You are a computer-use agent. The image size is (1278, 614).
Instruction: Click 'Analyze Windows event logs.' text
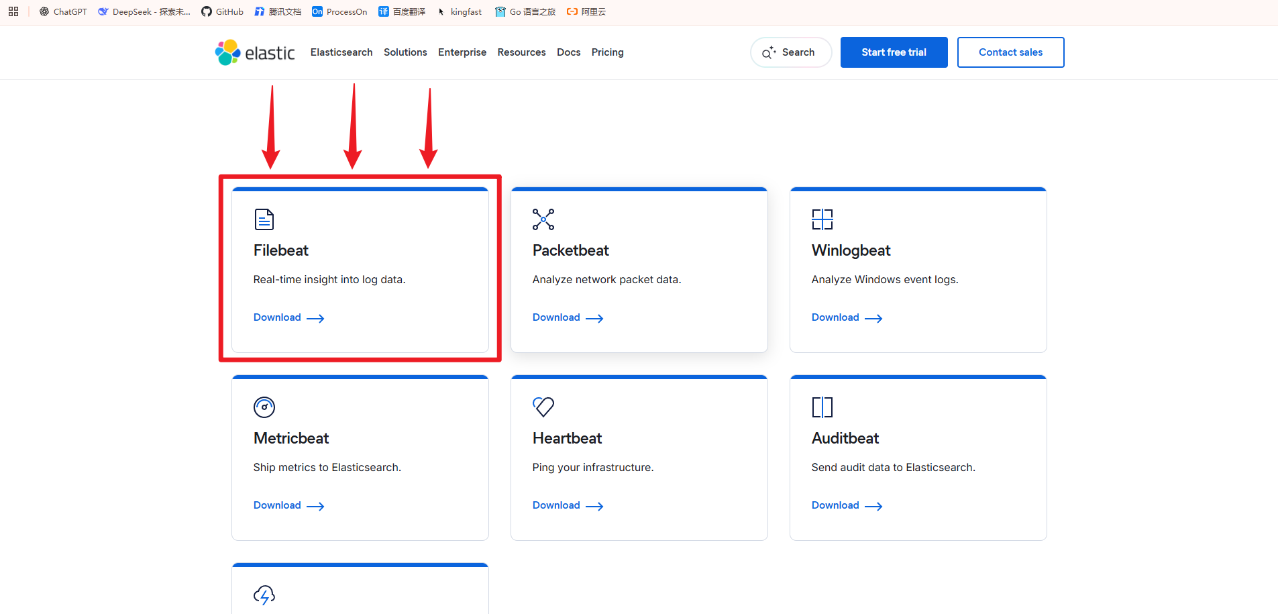coord(885,280)
